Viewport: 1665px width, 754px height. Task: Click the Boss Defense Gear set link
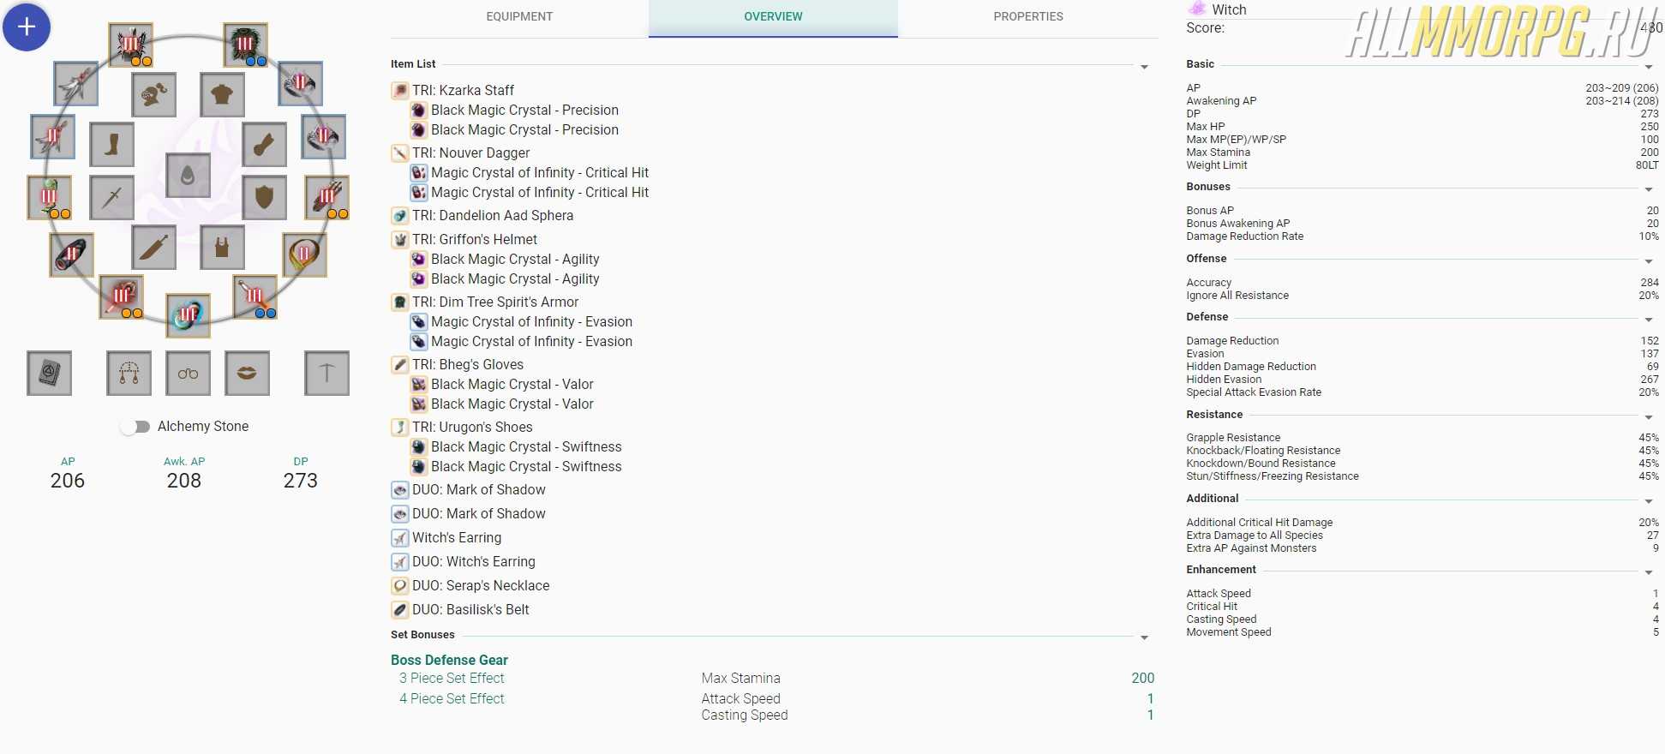click(x=449, y=660)
